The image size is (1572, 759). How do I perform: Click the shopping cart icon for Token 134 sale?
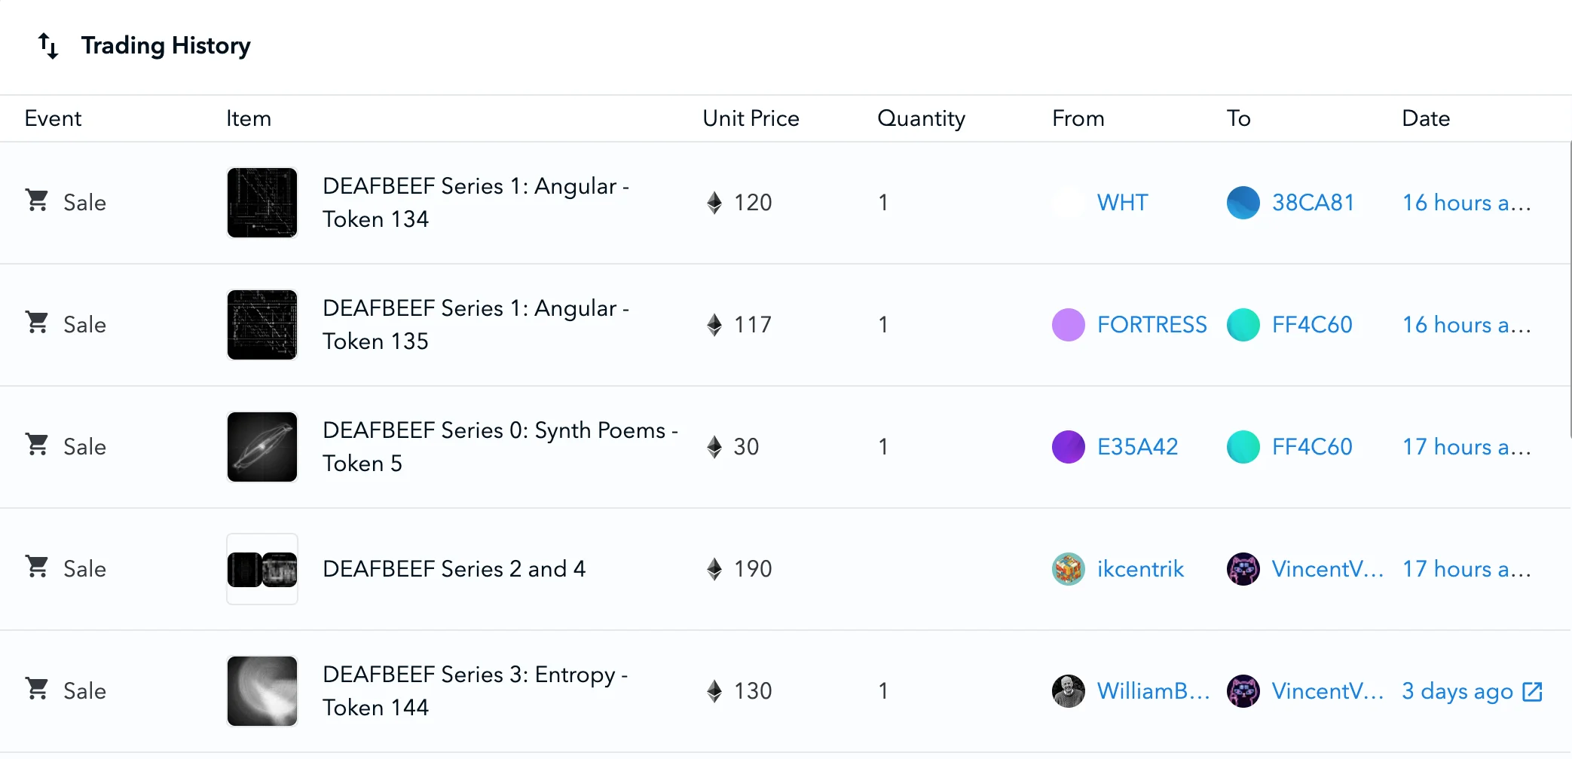coord(37,201)
